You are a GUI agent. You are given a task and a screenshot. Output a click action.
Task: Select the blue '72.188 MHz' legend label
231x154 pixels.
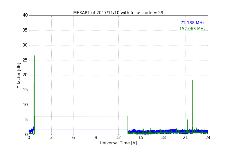tap(192, 23)
